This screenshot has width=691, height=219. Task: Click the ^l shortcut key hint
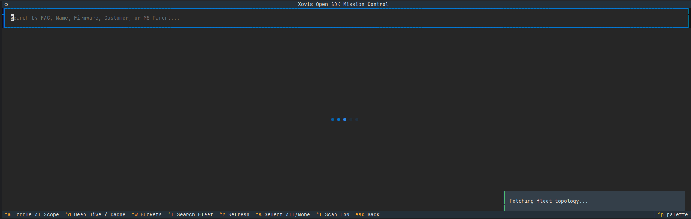[319, 214]
